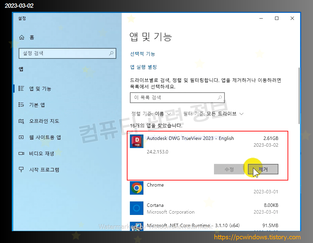Select the Microsoft .NET Core Runtime icon
313x243 pixels.
click(137, 226)
